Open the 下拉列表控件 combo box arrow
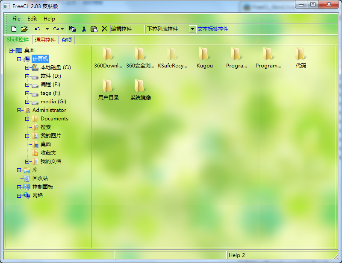This screenshot has width=342, height=263. pyautogui.click(x=192, y=29)
